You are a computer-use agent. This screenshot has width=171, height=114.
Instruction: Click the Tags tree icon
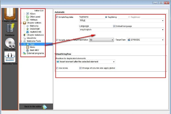[x=28, y=44]
